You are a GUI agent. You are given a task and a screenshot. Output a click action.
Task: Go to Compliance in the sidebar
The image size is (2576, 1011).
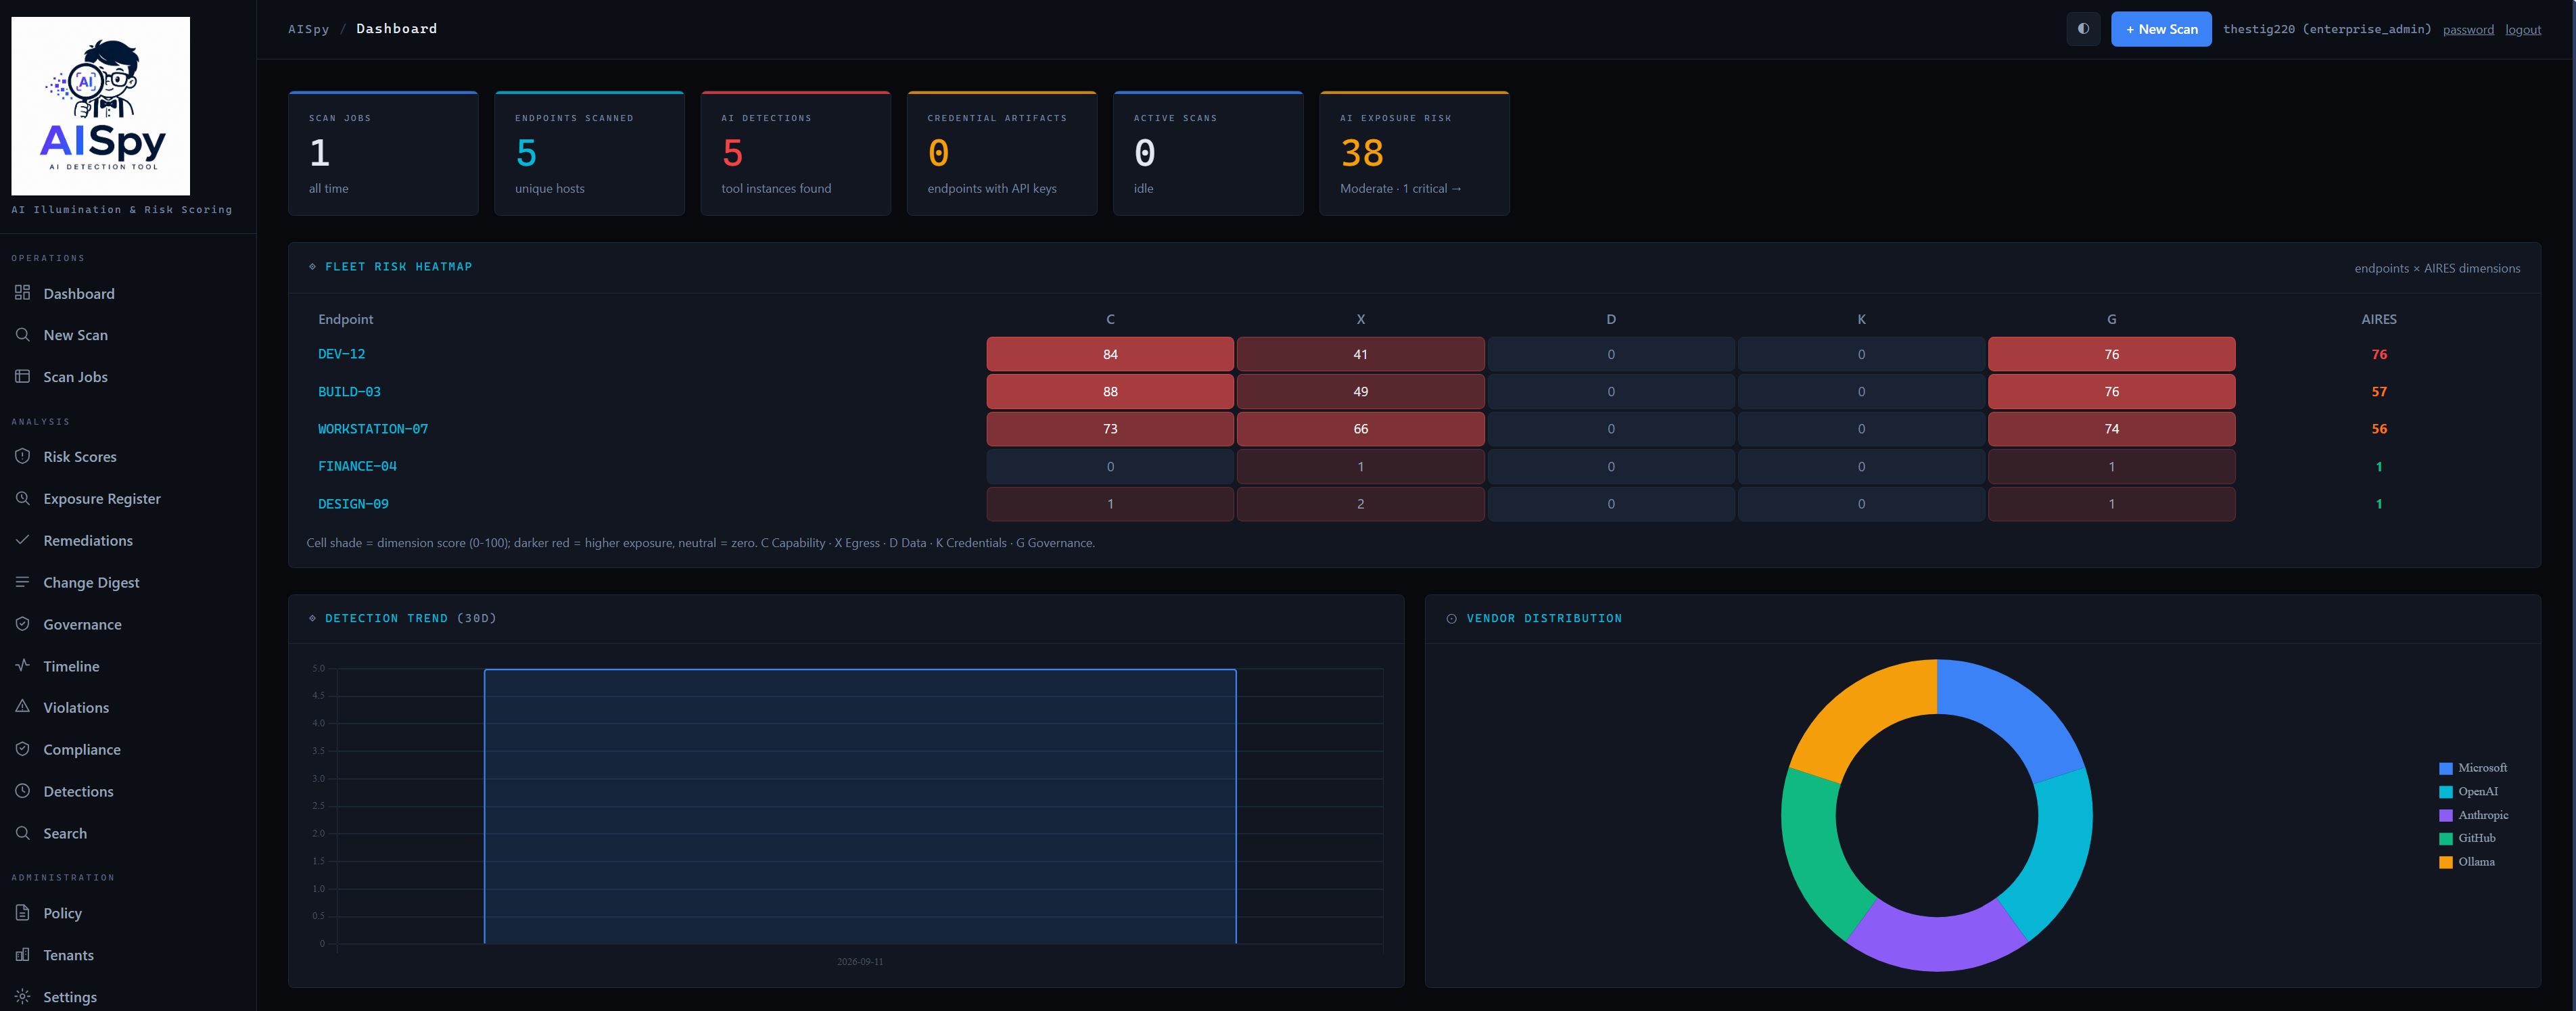click(x=82, y=750)
